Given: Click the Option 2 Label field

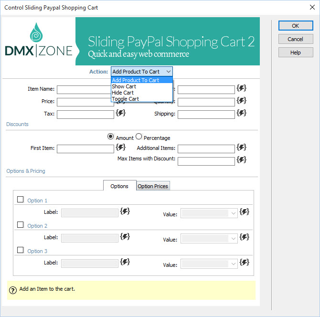Looking at the screenshot, I should (x=90, y=238).
